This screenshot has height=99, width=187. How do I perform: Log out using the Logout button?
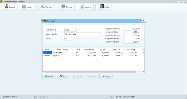(9, 7)
